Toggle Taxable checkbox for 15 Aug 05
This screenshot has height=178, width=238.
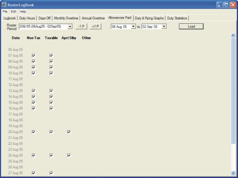coord(51,103)
